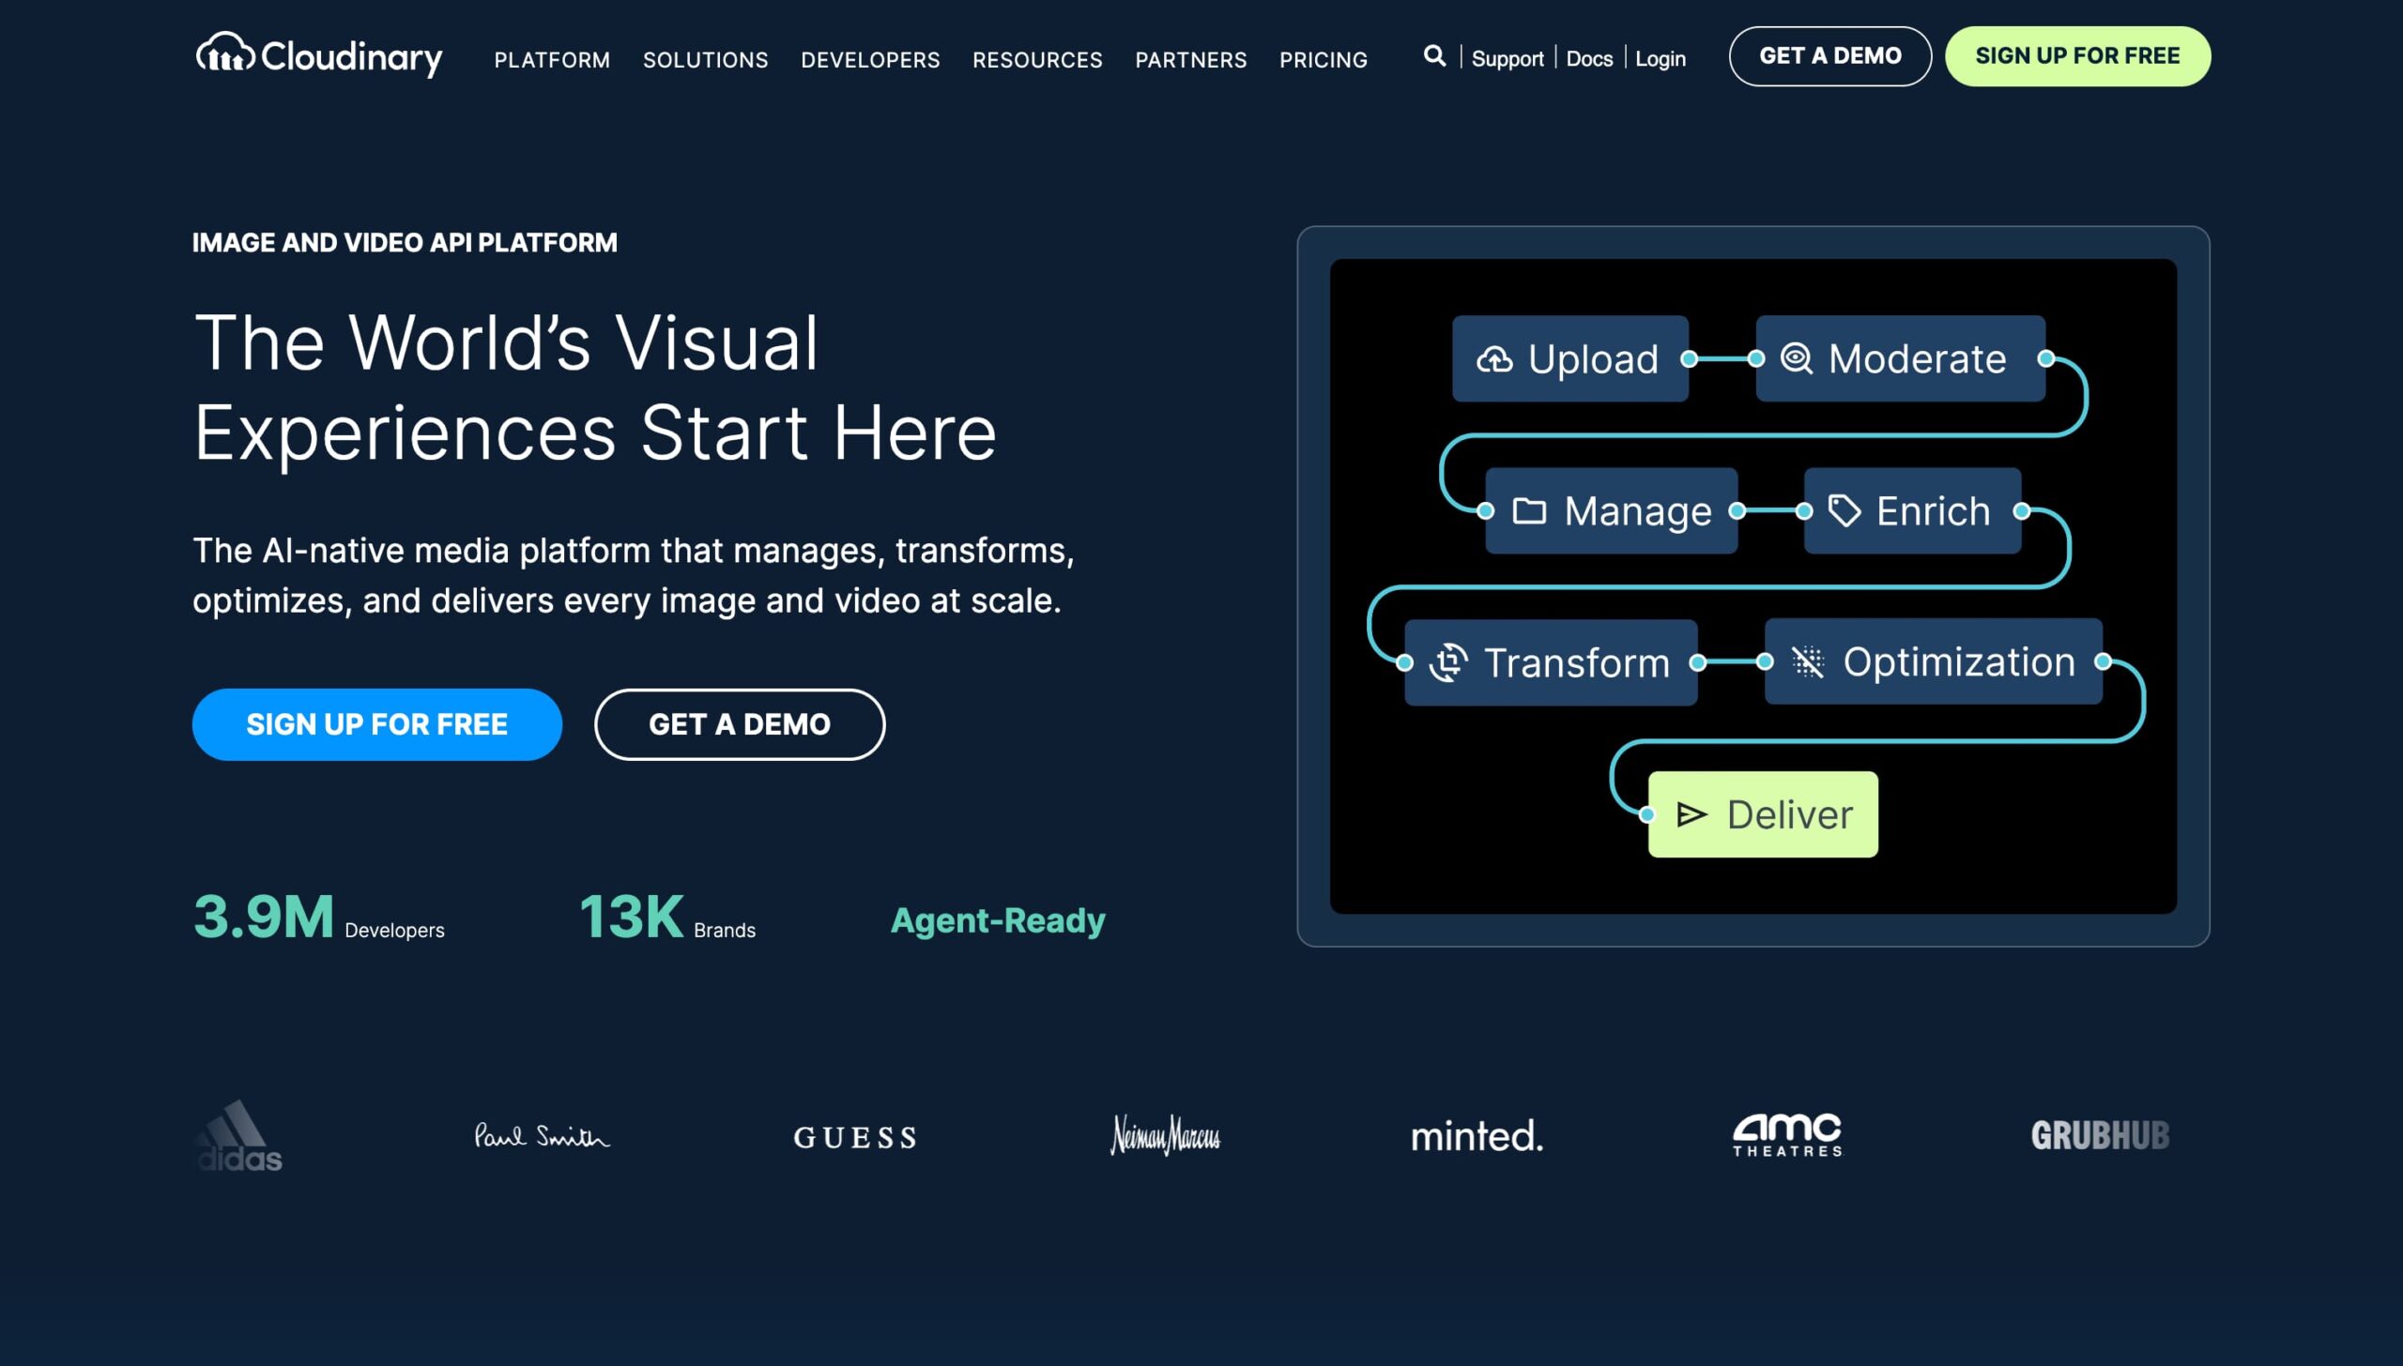
Task: Click the Manage folder icon
Action: 1529,511
